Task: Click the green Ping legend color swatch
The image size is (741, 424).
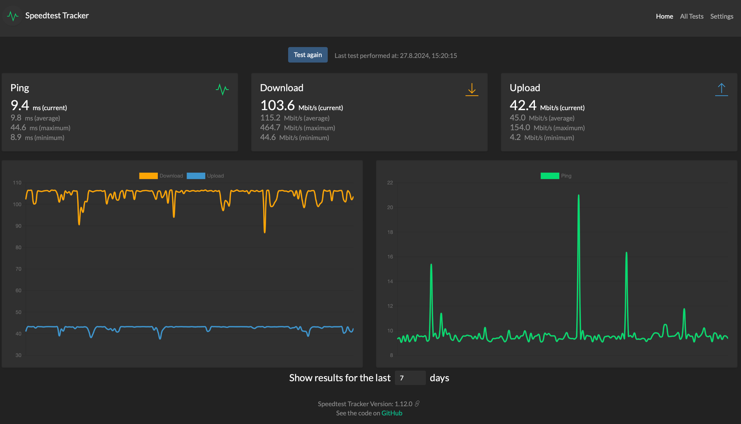Action: point(550,176)
